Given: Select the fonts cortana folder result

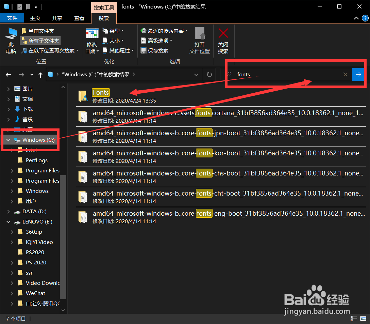Looking at the screenshot, I should click(221, 117).
